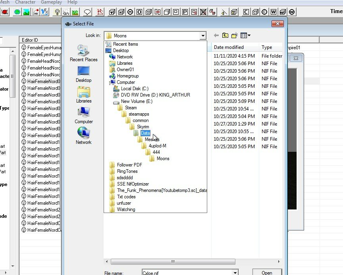
Task: Click the speech bubble dialogue icon
Action: point(87,12)
